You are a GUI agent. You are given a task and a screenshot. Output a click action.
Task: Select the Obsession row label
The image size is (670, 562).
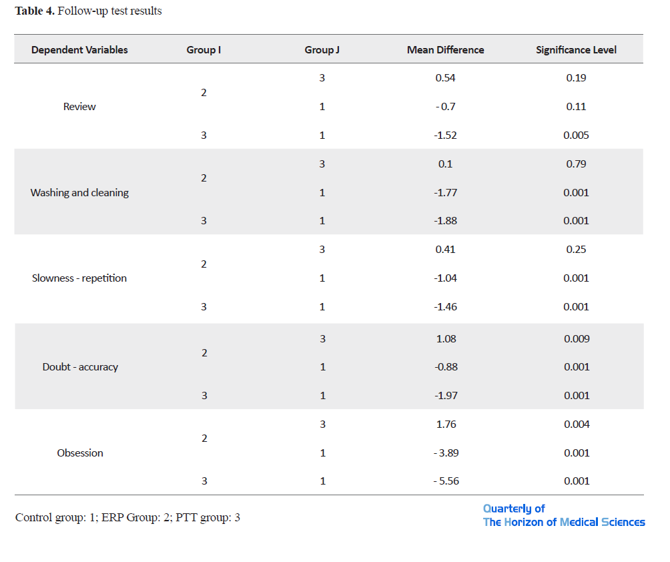[x=80, y=453]
